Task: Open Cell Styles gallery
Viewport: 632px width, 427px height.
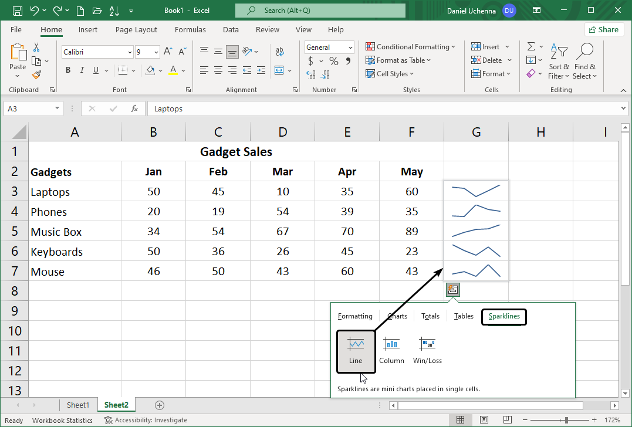Action: click(389, 73)
